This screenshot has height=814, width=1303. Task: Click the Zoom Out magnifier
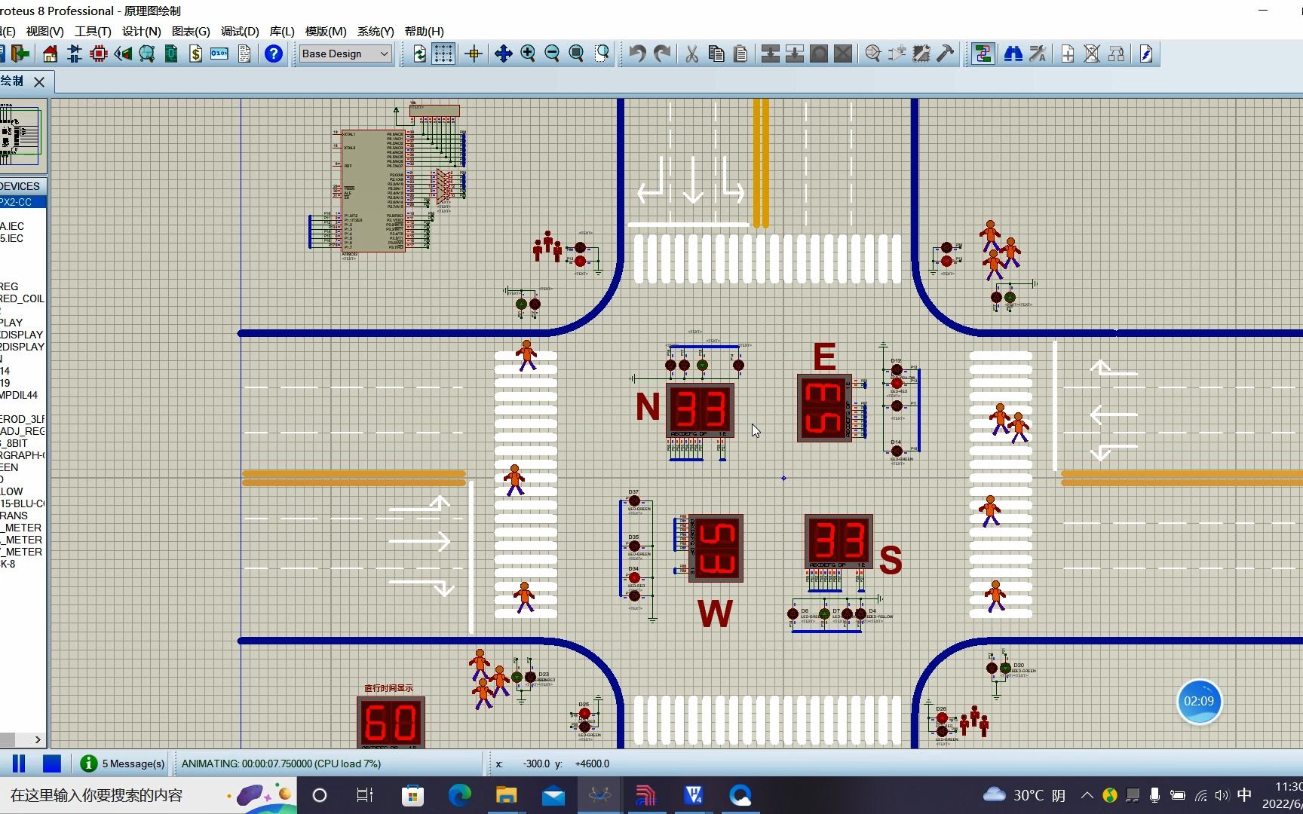[x=552, y=54]
